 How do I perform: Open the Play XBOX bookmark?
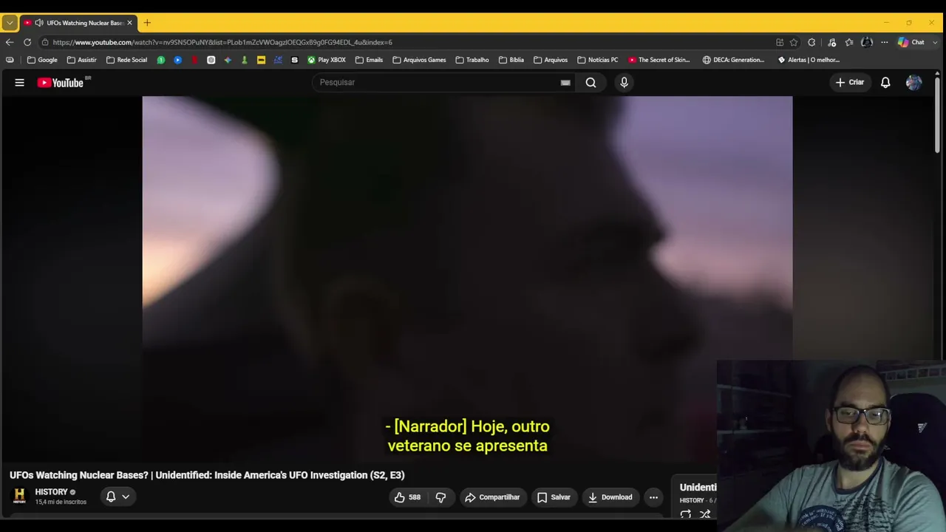click(327, 60)
